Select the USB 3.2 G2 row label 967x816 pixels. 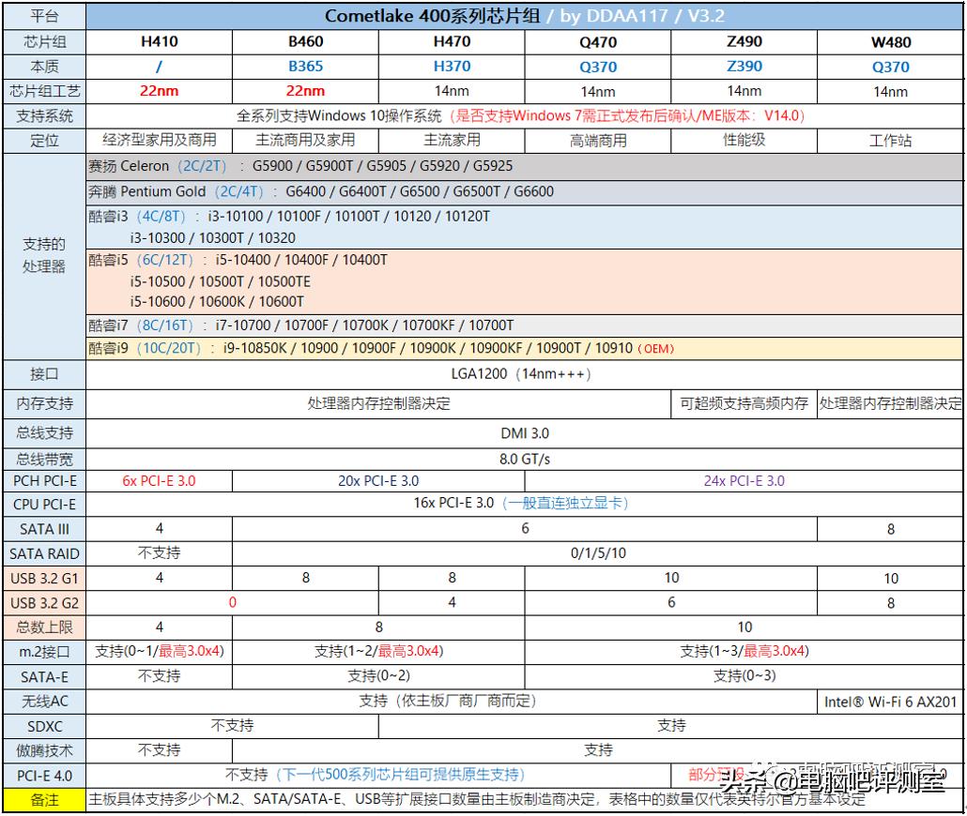[43, 603]
